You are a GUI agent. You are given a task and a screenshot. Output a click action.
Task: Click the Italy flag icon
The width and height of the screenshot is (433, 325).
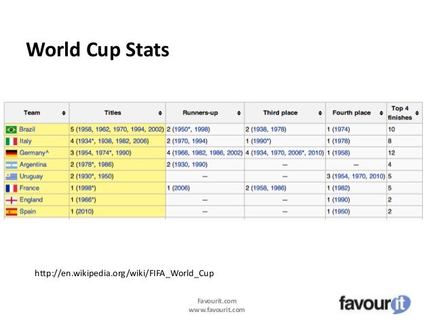pos(11,140)
